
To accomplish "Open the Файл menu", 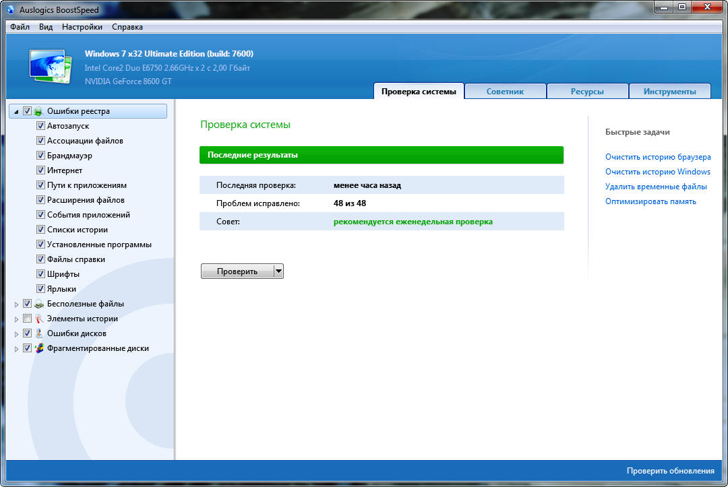I will [x=20, y=27].
